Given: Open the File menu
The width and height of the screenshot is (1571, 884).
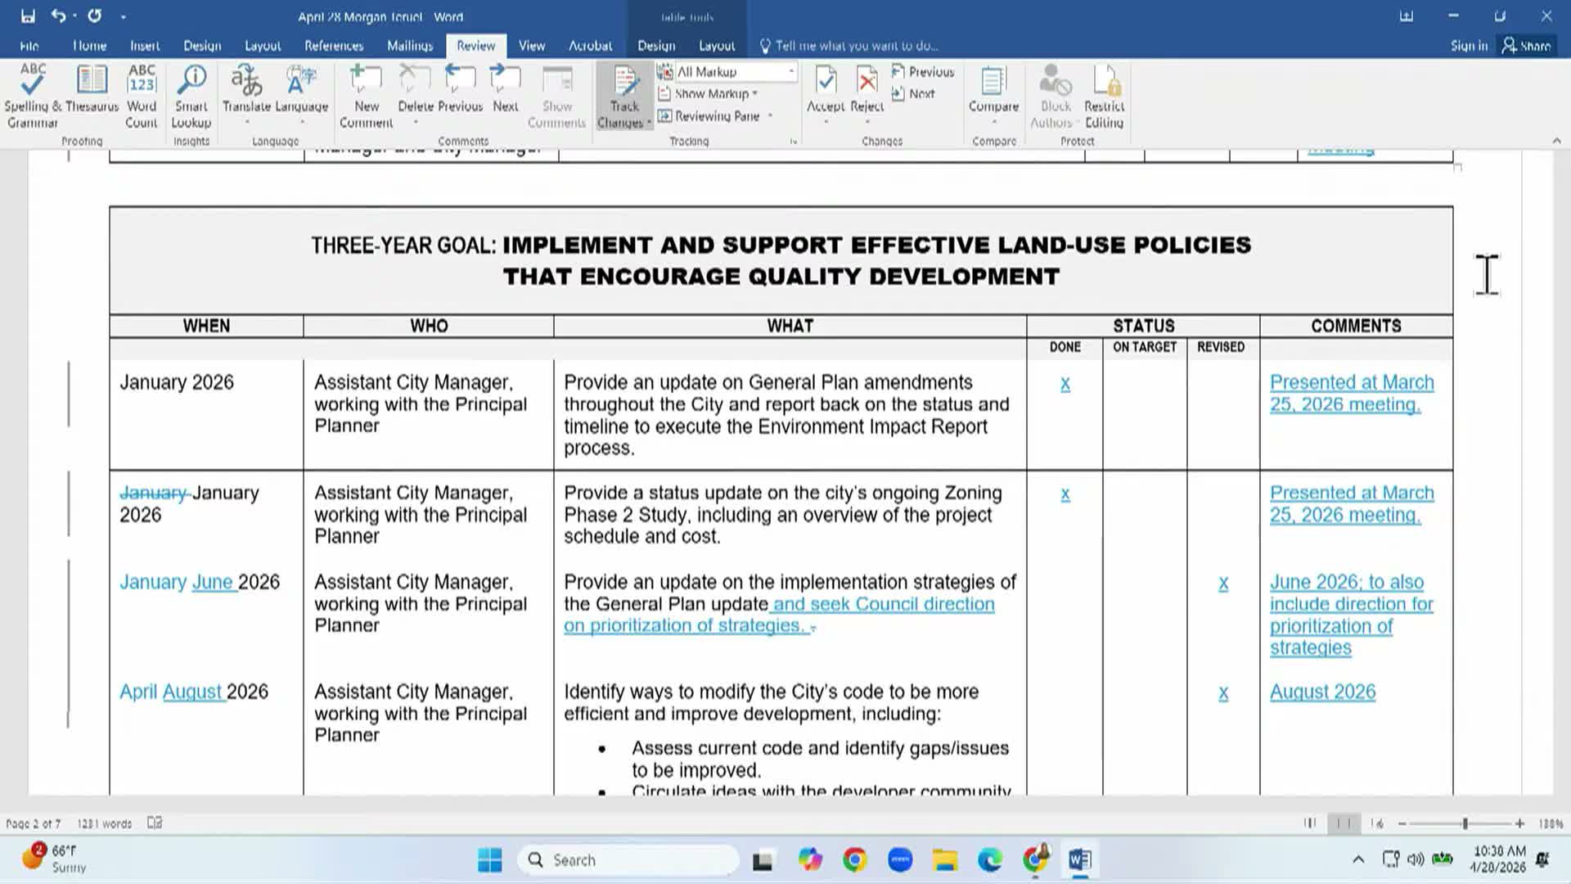Looking at the screenshot, I should [29, 46].
